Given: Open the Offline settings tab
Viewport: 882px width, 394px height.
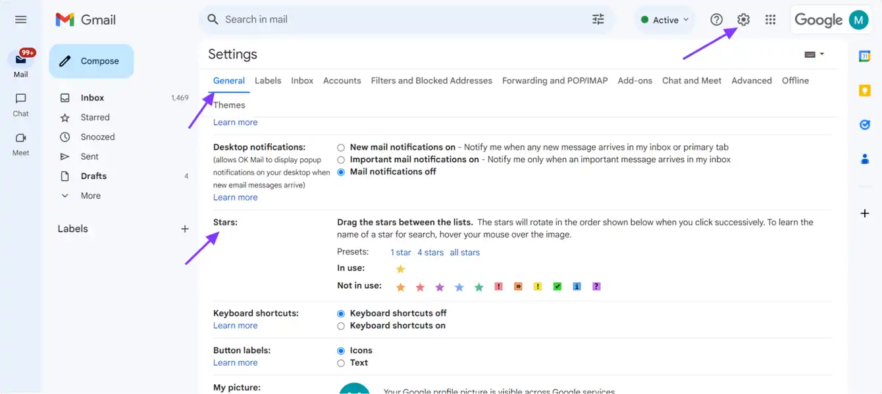Looking at the screenshot, I should tap(795, 80).
